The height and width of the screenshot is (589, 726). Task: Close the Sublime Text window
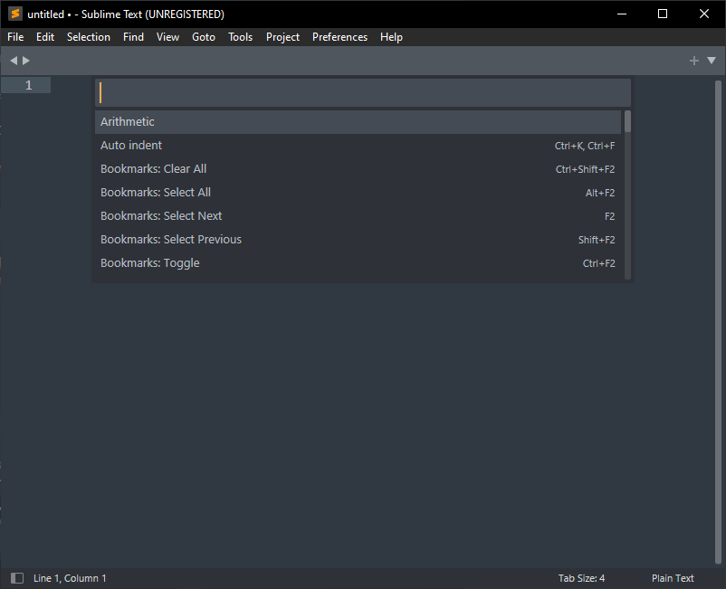point(703,14)
